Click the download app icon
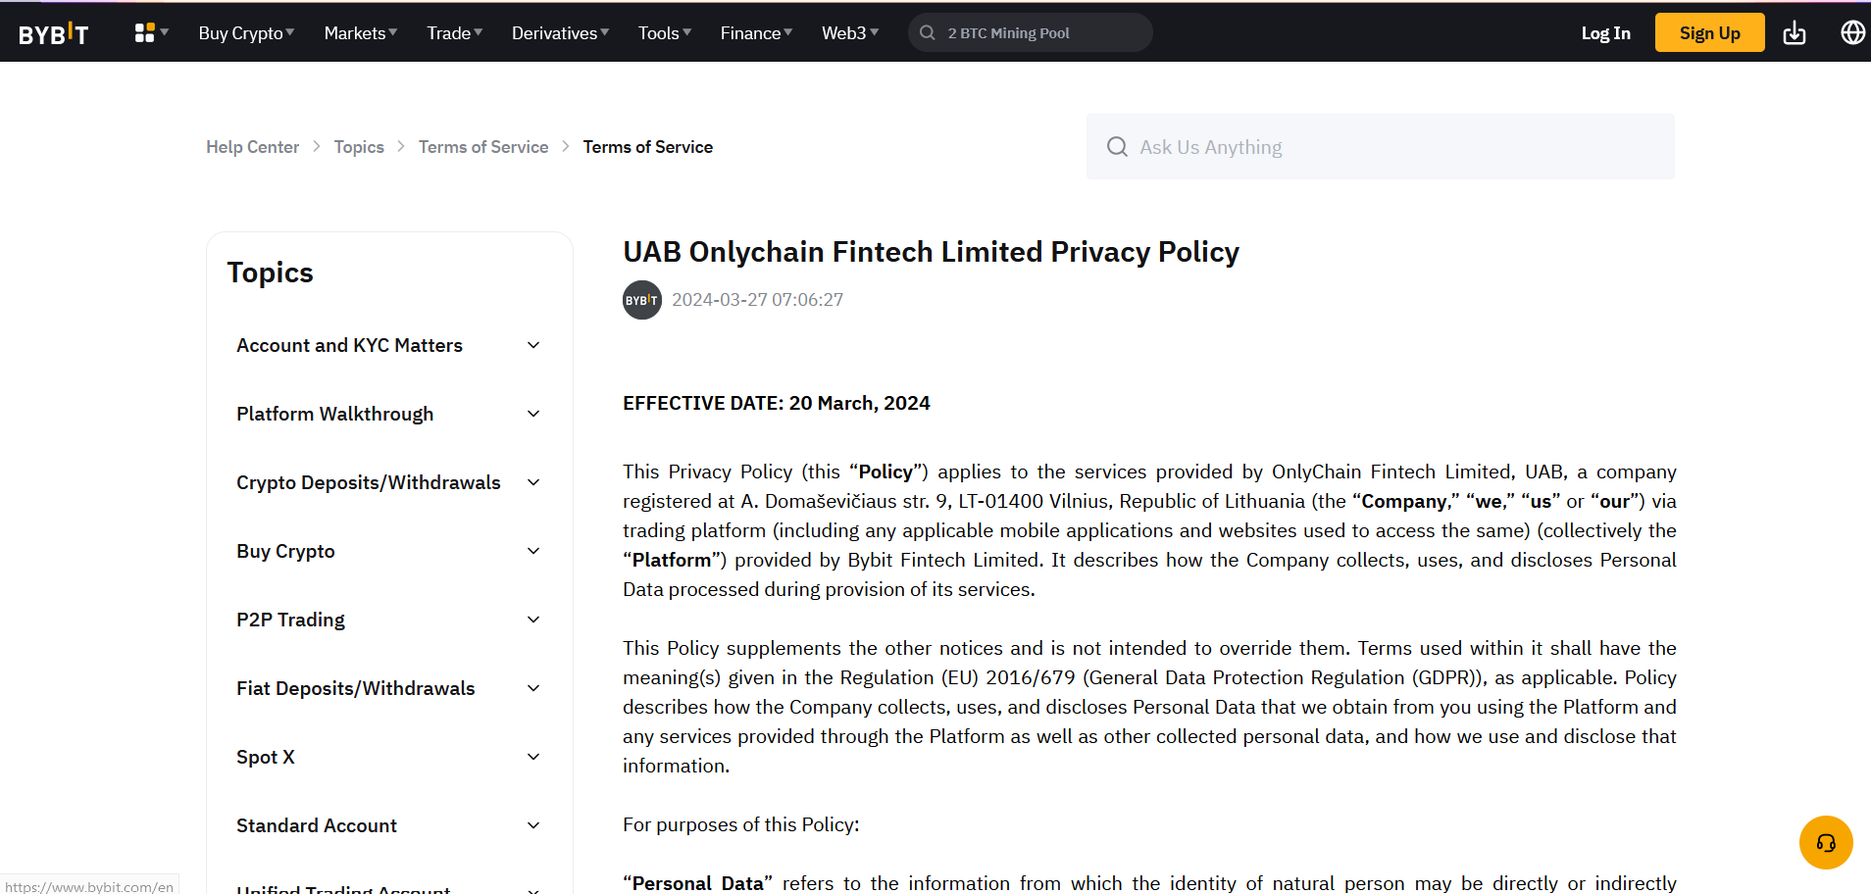The width and height of the screenshot is (1871, 894). [1794, 33]
